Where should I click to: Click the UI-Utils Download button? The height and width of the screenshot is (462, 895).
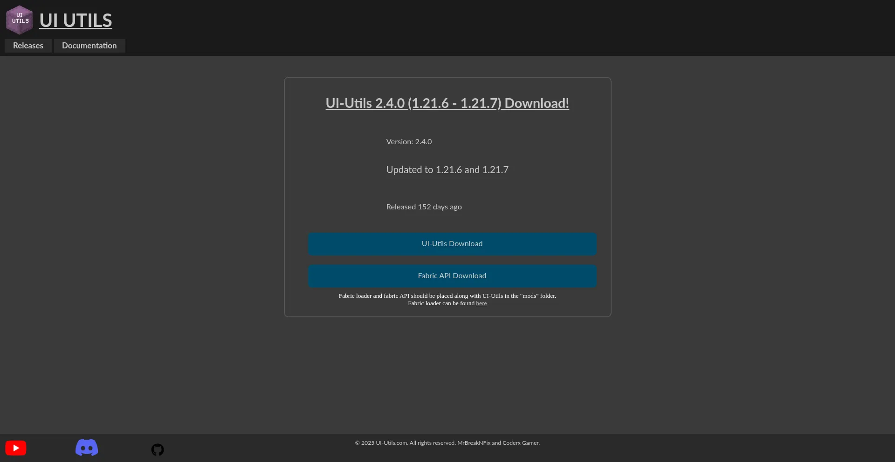coord(452,244)
